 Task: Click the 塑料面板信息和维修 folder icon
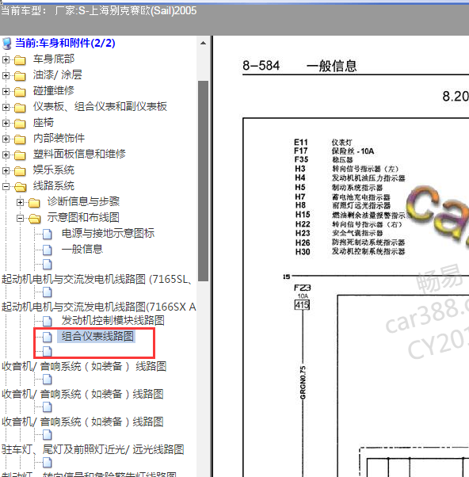20,155
